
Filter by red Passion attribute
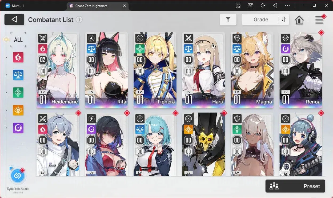pos(18,57)
